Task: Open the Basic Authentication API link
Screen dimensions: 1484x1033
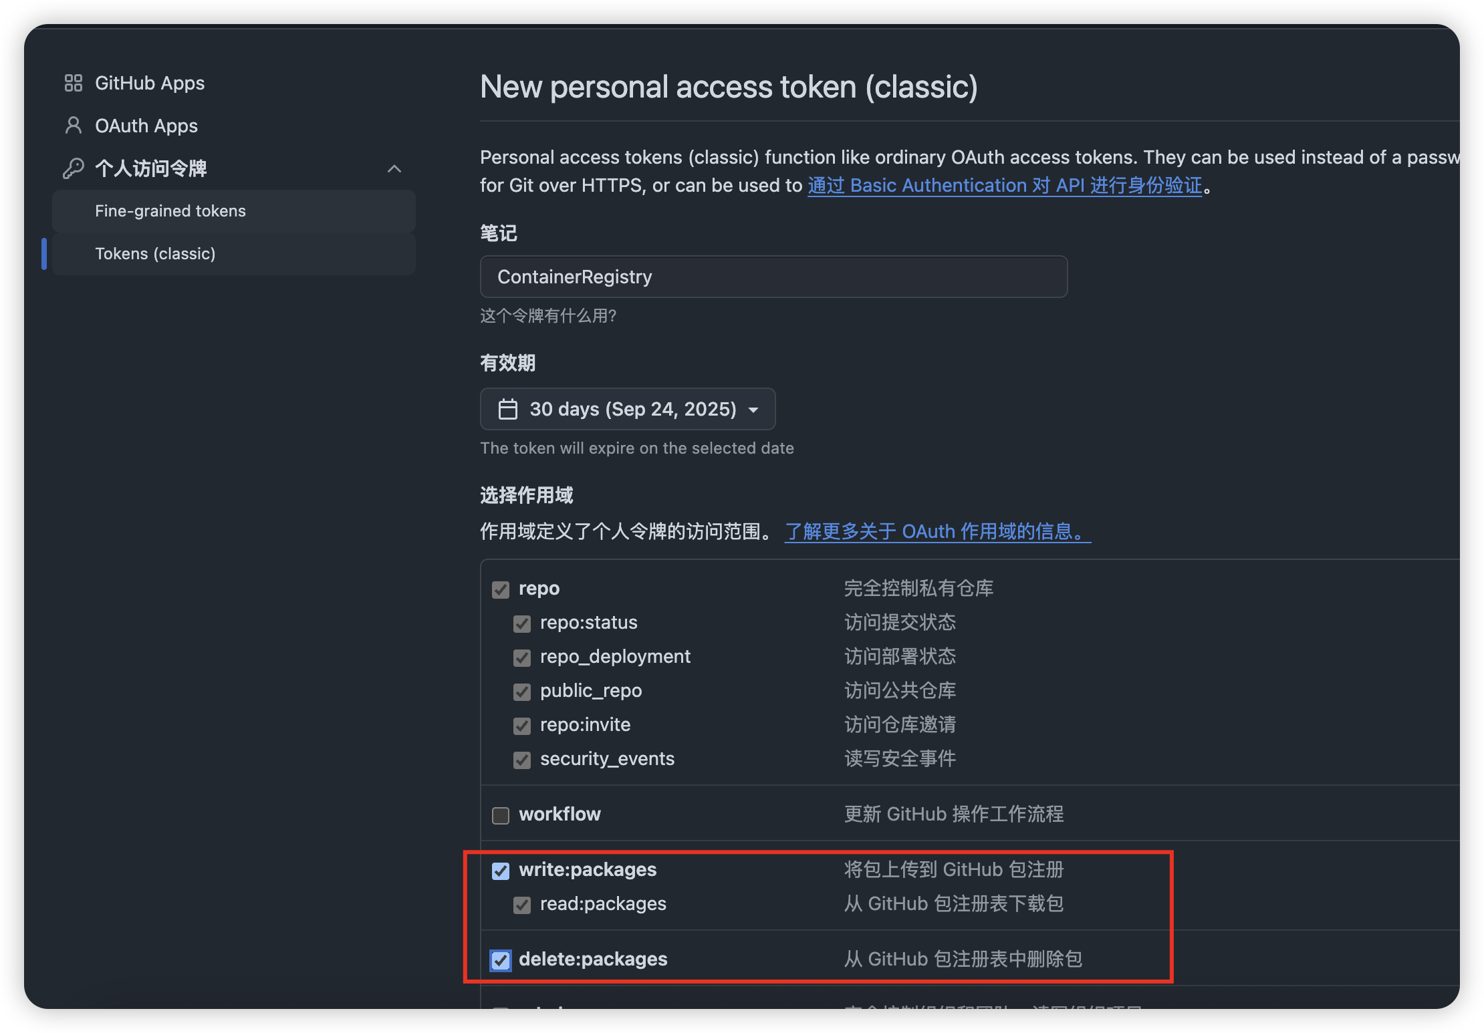Action: pyautogui.click(x=1005, y=186)
